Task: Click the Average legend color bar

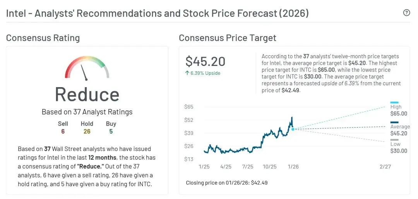Action: coord(394,122)
